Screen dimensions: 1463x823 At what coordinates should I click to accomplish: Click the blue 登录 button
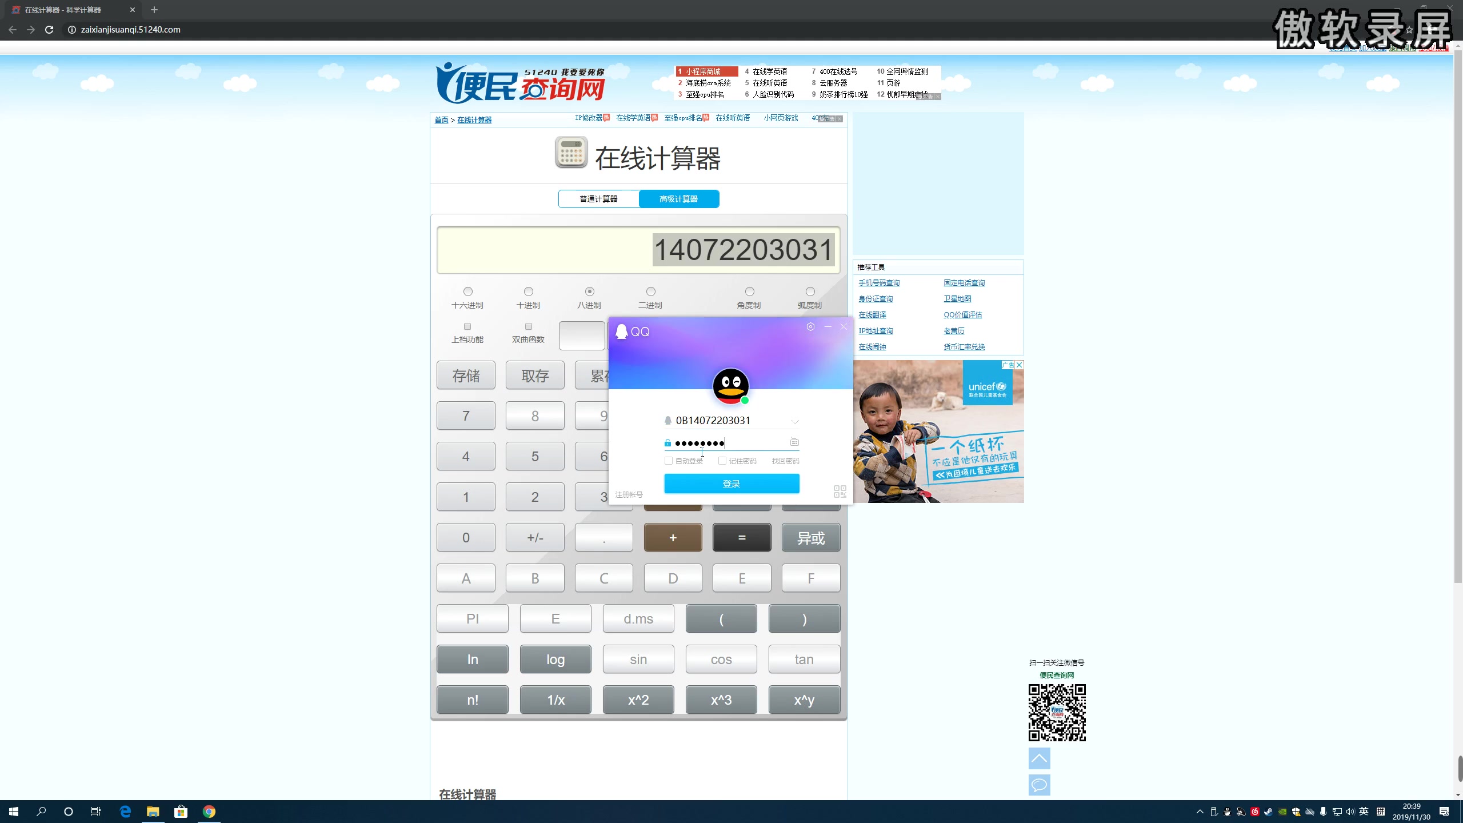click(x=731, y=484)
